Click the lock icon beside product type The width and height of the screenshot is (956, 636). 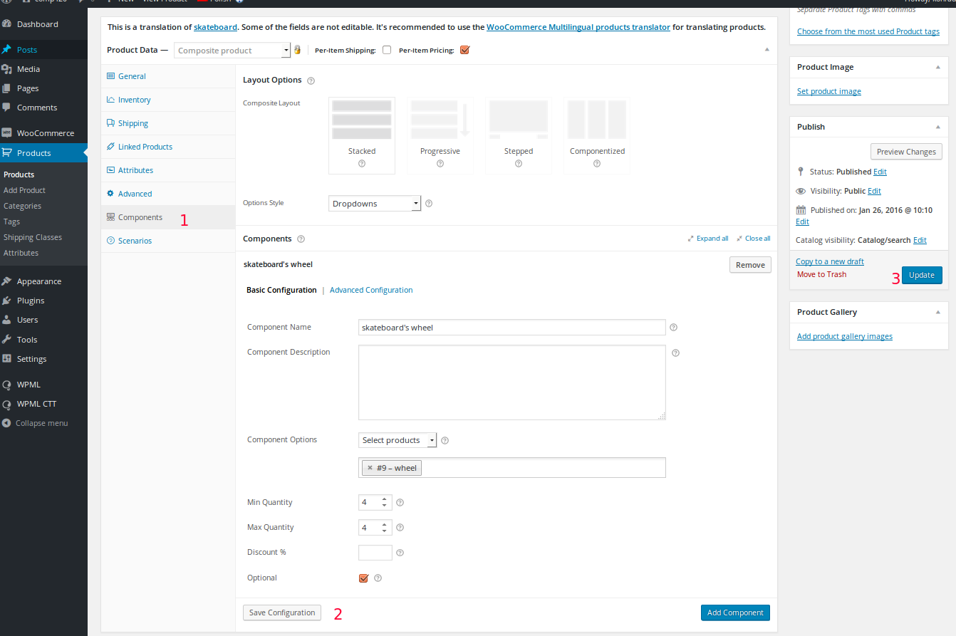pyautogui.click(x=297, y=50)
